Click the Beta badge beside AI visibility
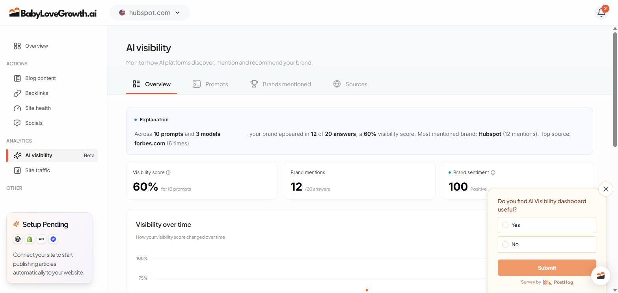Viewport: 618px width, 293px height. coord(89,156)
